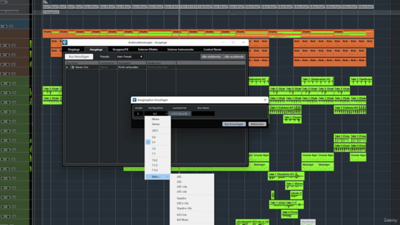Click Abbrechen to cancel the dialog
The height and width of the screenshot is (225, 400).
257,124
